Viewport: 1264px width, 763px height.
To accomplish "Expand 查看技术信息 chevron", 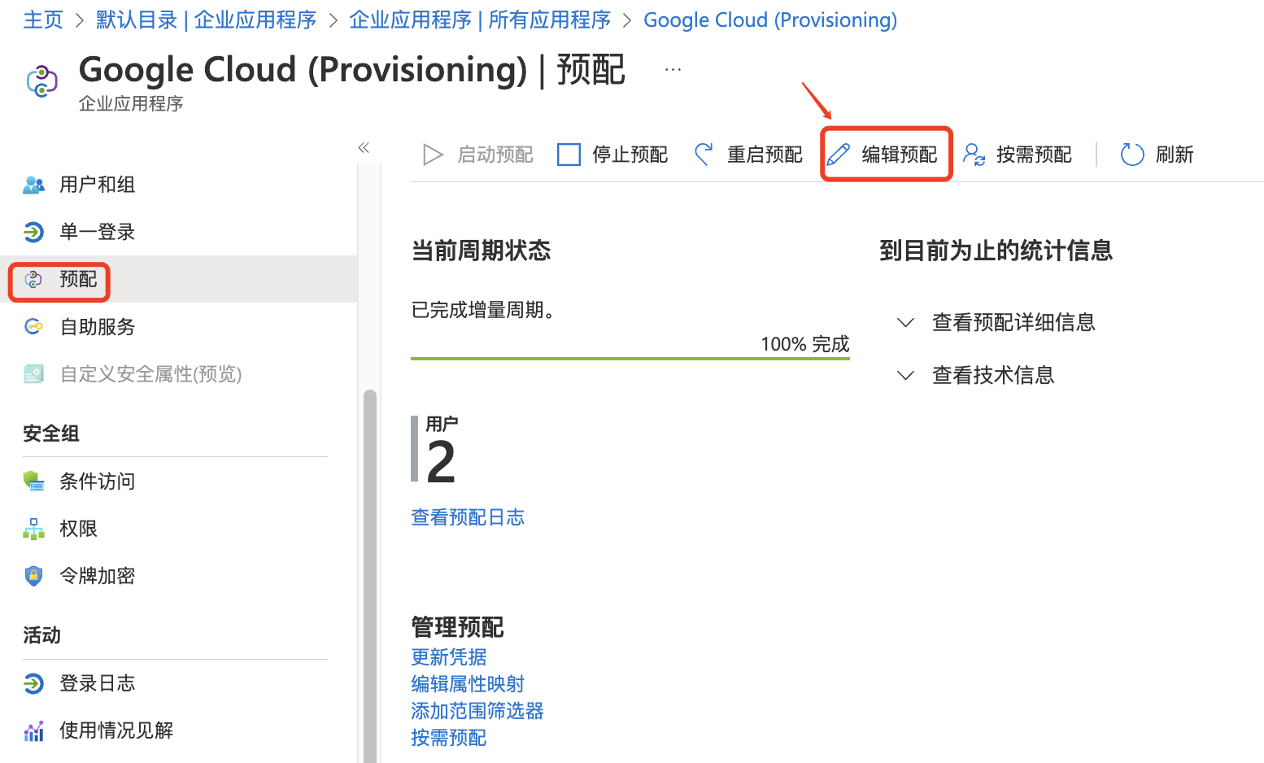I will pos(905,376).
